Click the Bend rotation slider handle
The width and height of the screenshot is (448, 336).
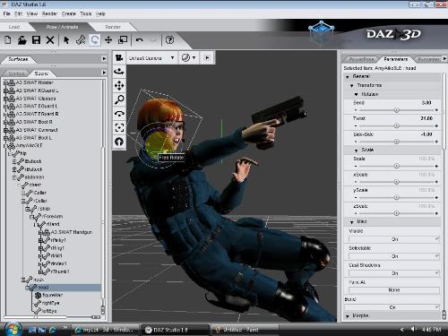[396, 110]
